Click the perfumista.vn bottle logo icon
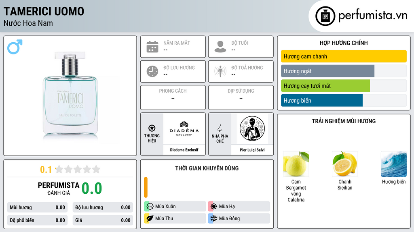Viewport: 414px width, 232px height. pyautogui.click(x=325, y=16)
